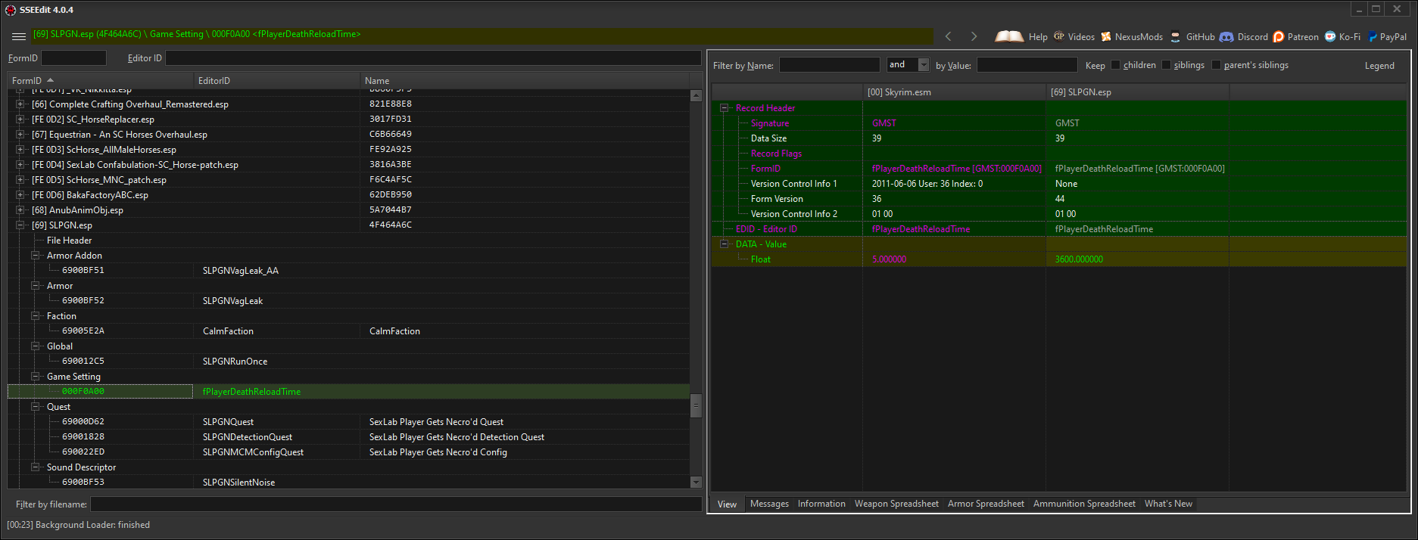Image resolution: width=1418 pixels, height=540 pixels.
Task: Expand [68] AnubAnimObj.esp node
Action: click(20, 210)
